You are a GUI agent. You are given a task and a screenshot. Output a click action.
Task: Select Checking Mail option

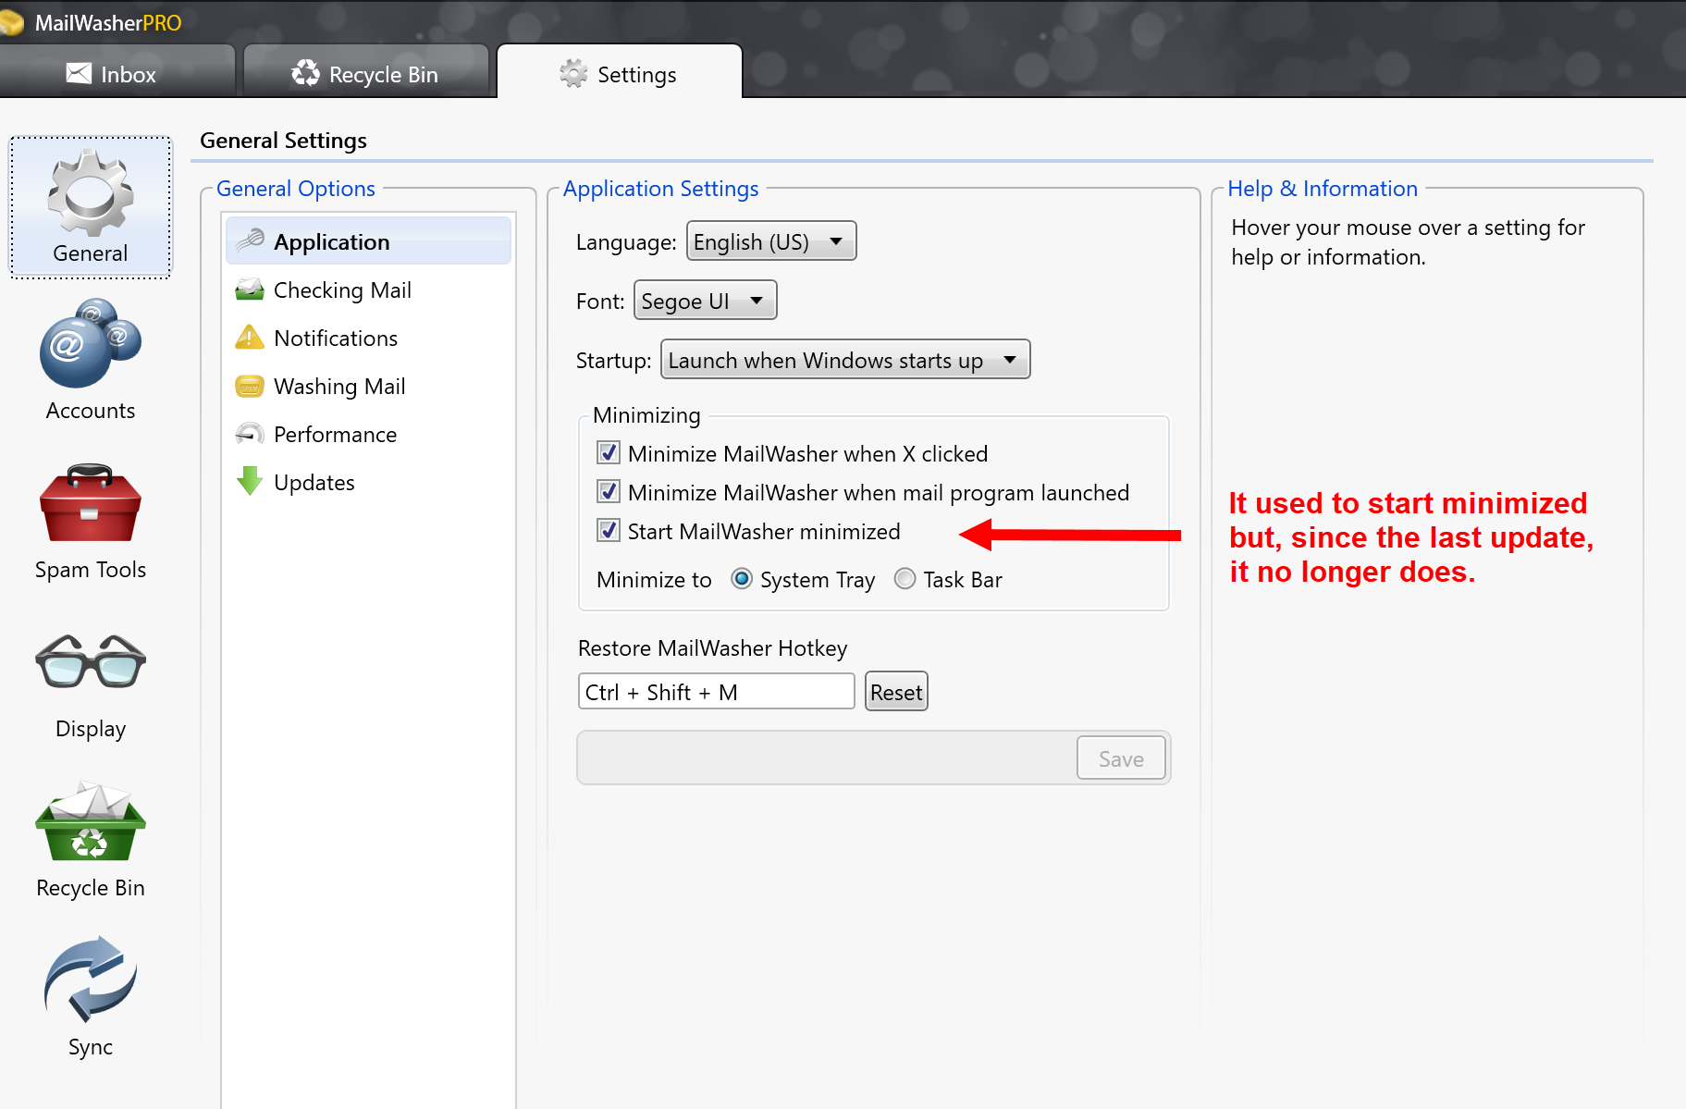point(368,290)
